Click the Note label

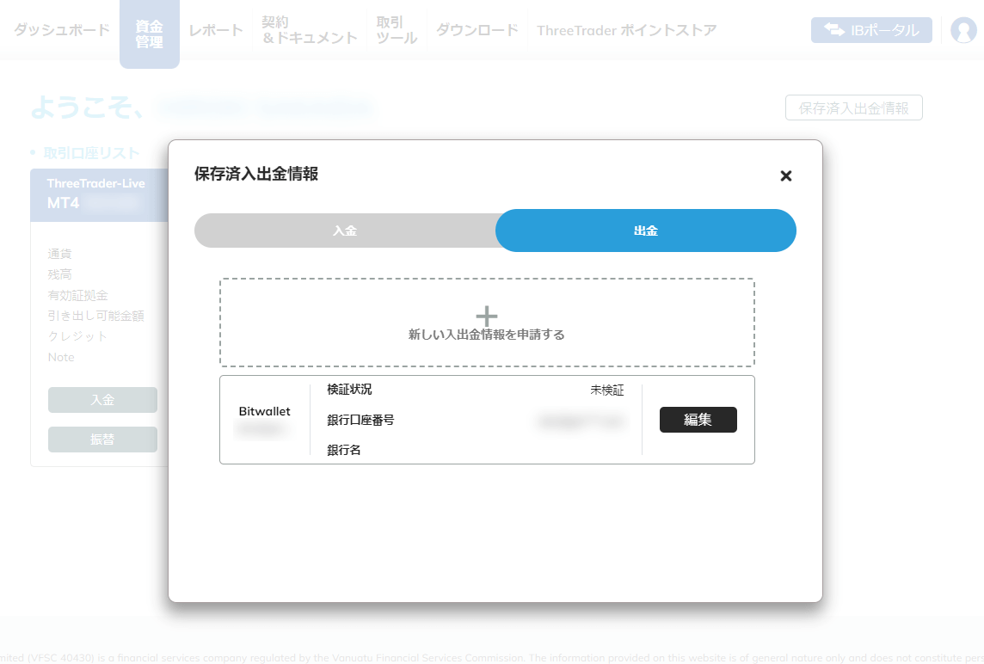(61, 357)
